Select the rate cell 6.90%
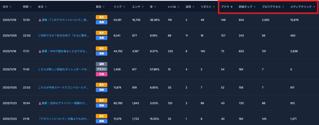The height and width of the screenshot is (125, 319). click(154, 87)
